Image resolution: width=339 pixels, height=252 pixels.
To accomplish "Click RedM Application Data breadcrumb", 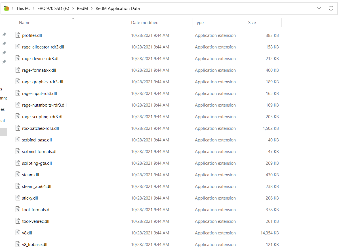I will click(x=118, y=9).
